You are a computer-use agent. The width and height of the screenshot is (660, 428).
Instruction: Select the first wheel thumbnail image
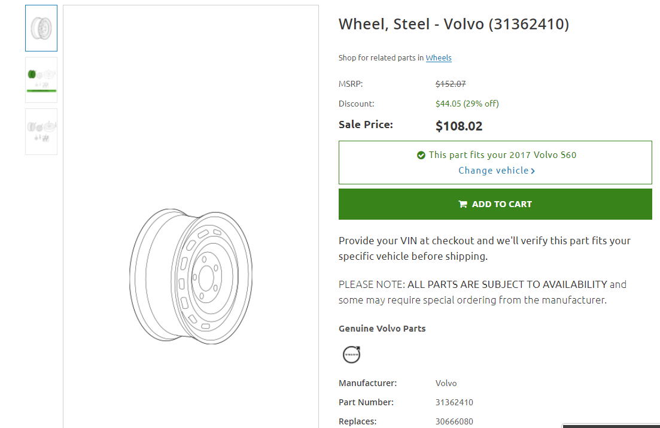pyautogui.click(x=41, y=28)
